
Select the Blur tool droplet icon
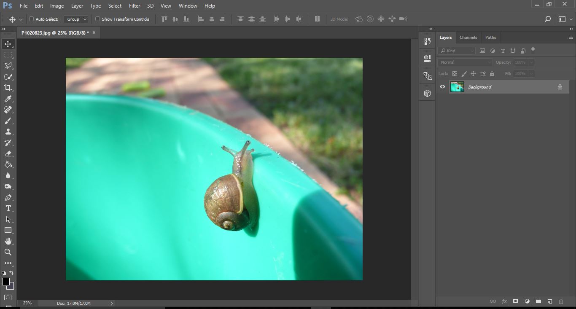click(x=8, y=175)
